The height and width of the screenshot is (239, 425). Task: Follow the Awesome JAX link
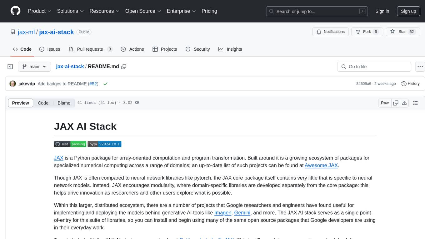tap(321, 165)
